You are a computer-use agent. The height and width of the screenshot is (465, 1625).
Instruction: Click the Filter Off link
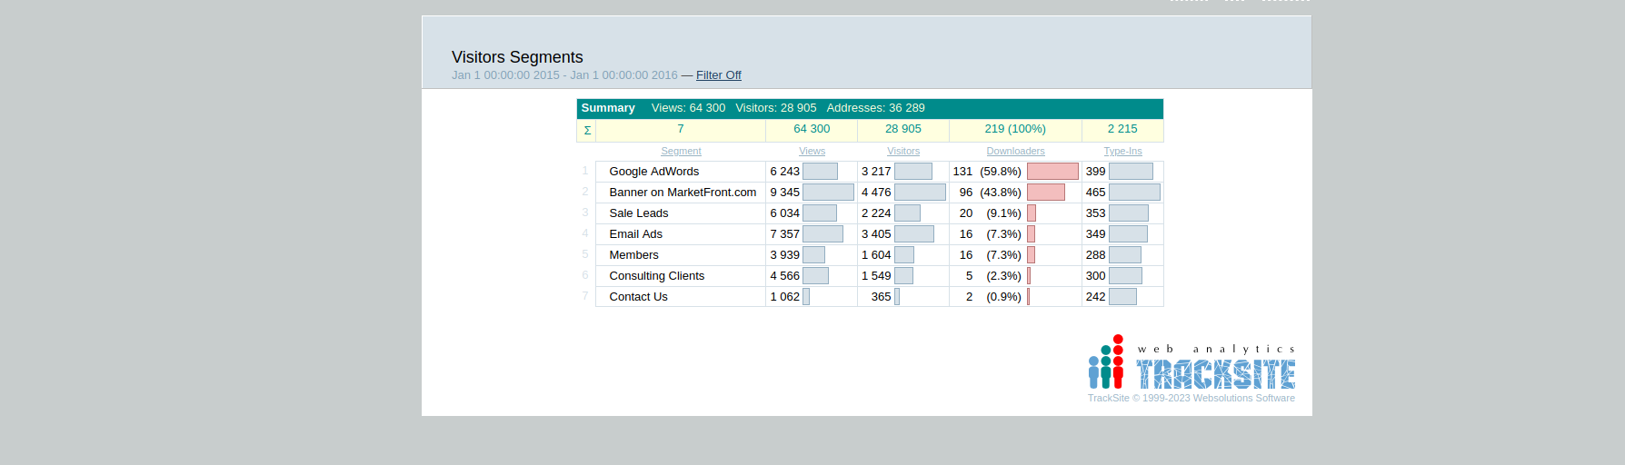[x=718, y=75]
